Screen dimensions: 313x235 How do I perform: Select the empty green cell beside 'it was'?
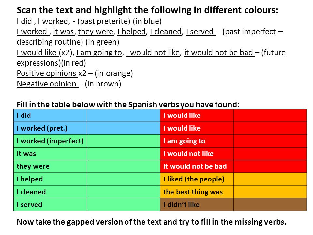point(124,154)
